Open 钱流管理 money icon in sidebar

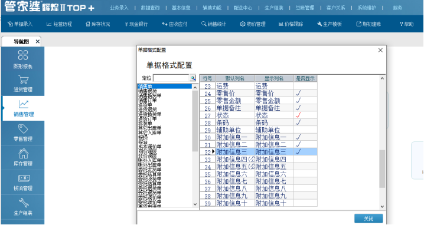point(24,178)
